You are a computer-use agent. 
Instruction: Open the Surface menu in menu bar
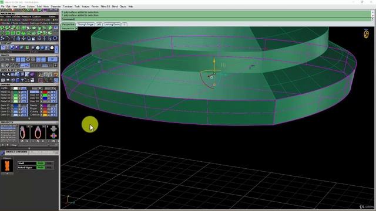31,6
